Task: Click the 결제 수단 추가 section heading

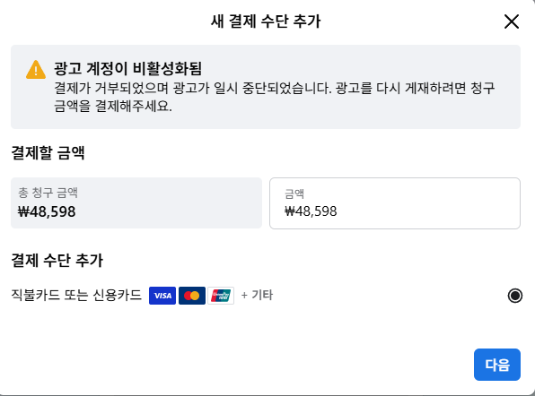Action: click(57, 261)
